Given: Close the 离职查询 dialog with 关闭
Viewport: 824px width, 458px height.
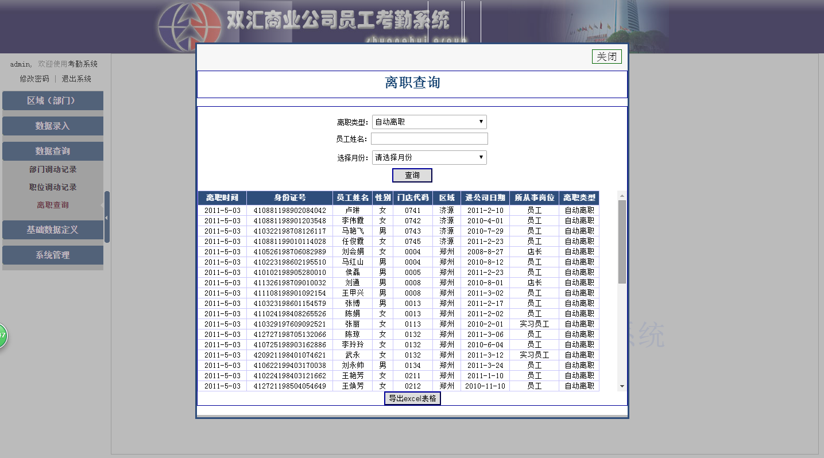Looking at the screenshot, I should point(607,57).
